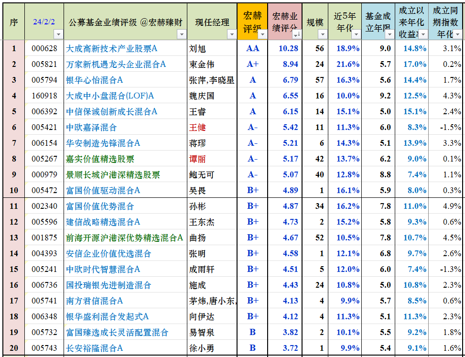
Task: Select fund code cell 000979
Action: 44,174
